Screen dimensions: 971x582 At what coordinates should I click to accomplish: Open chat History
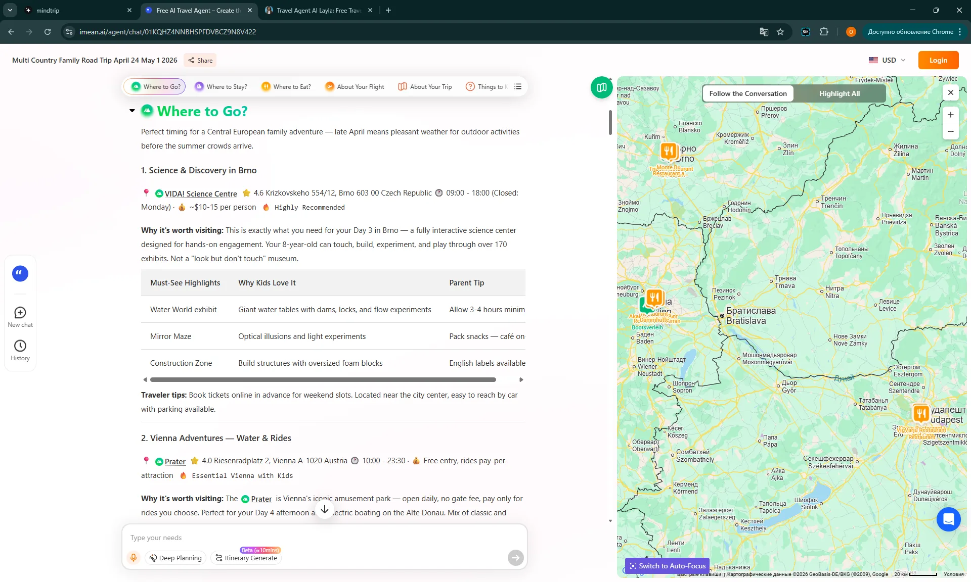point(20,351)
